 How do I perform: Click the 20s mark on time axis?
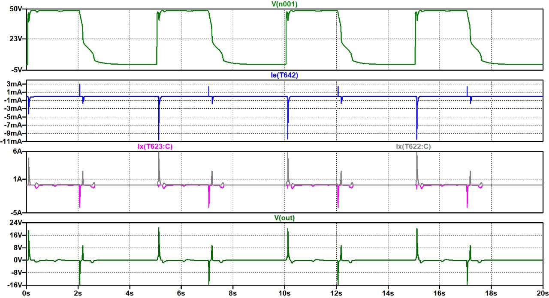pos(542,294)
